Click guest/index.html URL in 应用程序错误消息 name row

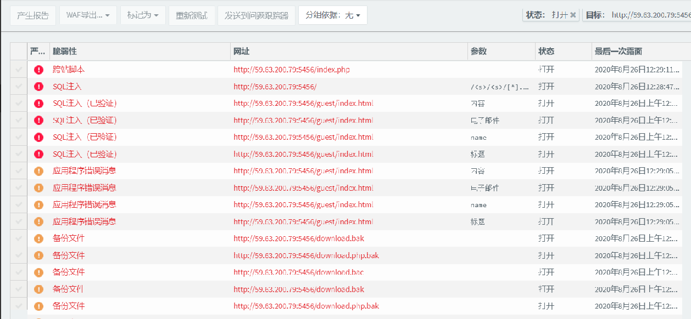pos(304,205)
